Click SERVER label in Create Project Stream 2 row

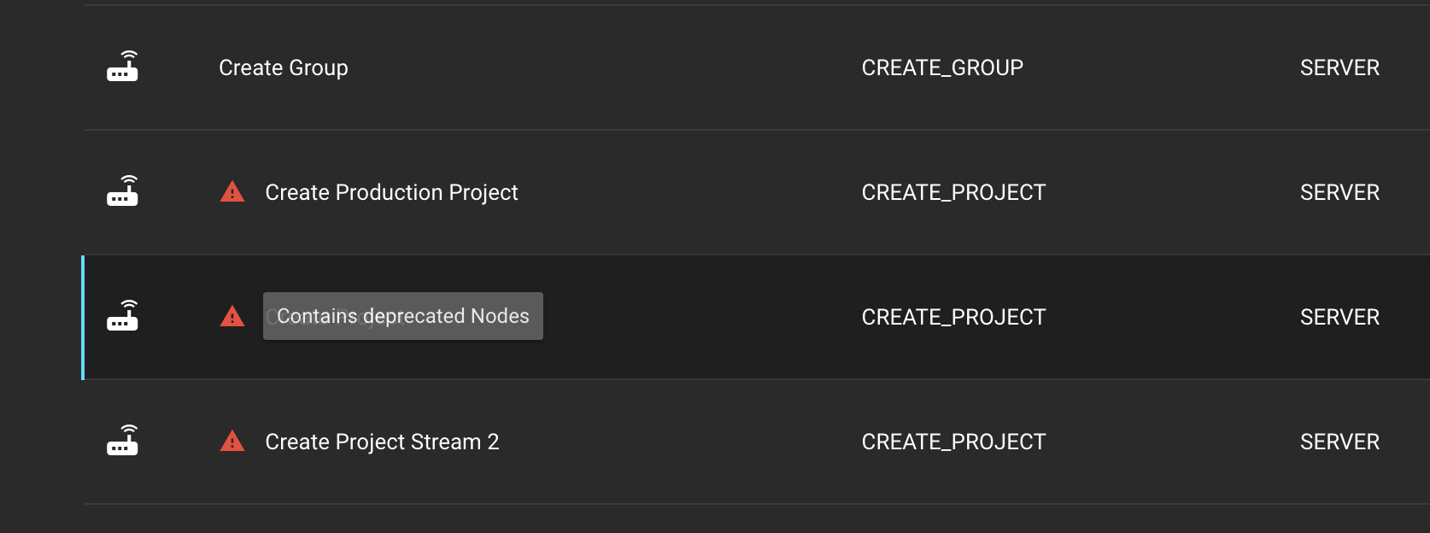[1339, 442]
